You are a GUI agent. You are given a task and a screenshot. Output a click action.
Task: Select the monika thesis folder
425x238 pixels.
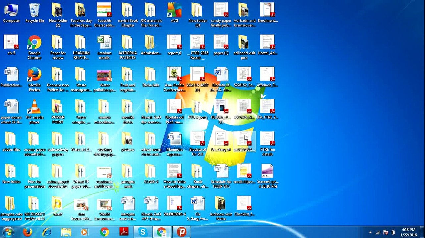(128, 112)
